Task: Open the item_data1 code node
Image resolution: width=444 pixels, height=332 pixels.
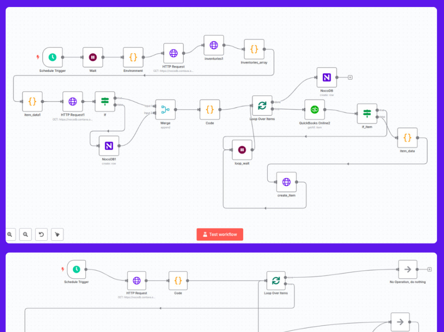Action: pyautogui.click(x=32, y=102)
